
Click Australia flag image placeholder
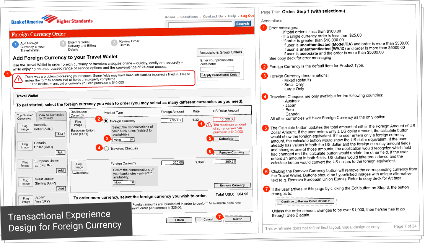pyautogui.click(x=24, y=128)
